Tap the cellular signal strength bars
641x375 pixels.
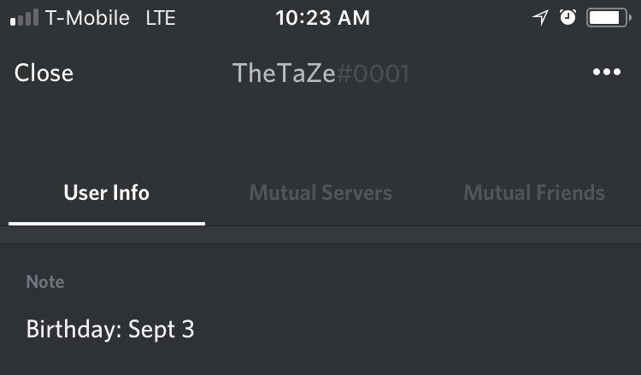click(x=24, y=18)
